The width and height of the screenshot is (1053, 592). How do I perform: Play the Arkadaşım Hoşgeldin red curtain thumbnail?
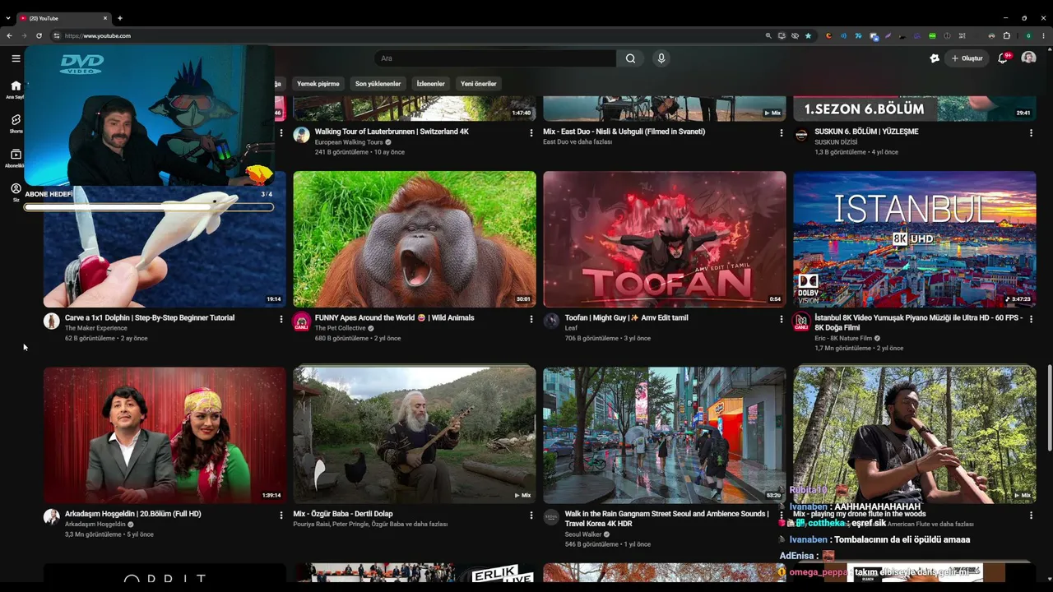(165, 435)
